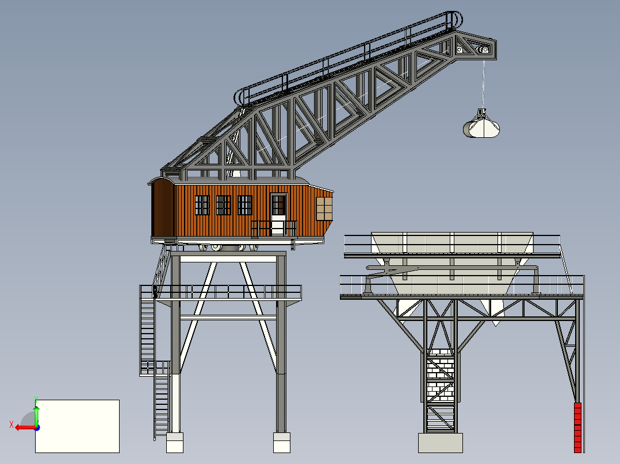This screenshot has width=620, height=464.
Task: Click the crane cabin entrance door
Action: 278,215
